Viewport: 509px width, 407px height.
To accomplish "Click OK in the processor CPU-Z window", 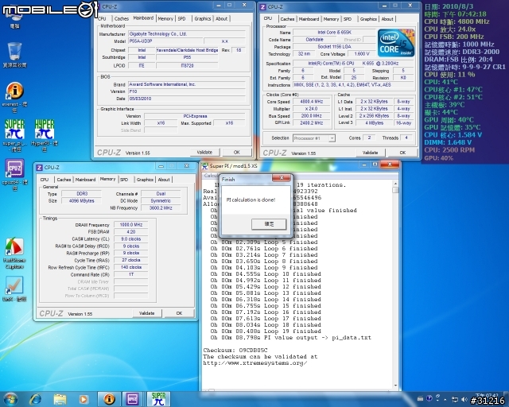I will click(x=402, y=153).
